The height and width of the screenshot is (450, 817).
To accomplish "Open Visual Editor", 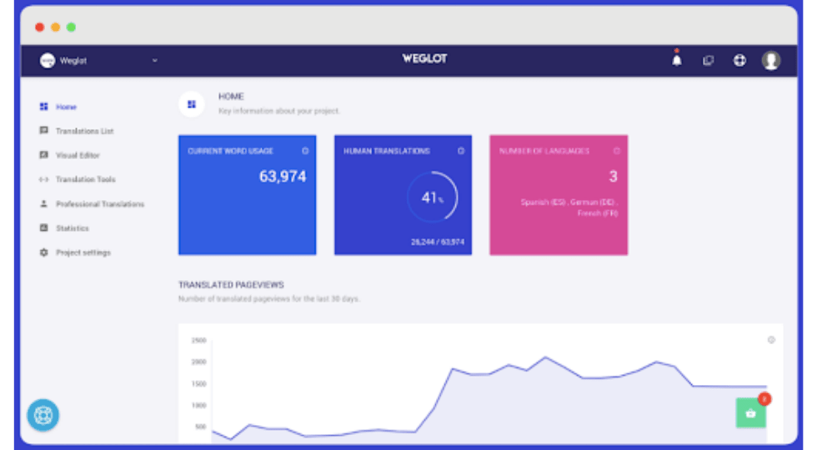I will pyautogui.click(x=78, y=155).
